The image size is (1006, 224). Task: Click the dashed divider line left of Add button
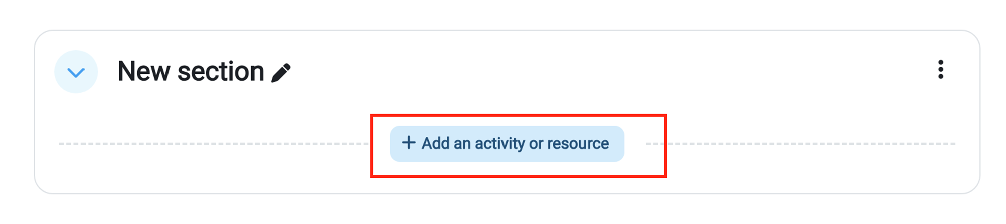(x=211, y=144)
